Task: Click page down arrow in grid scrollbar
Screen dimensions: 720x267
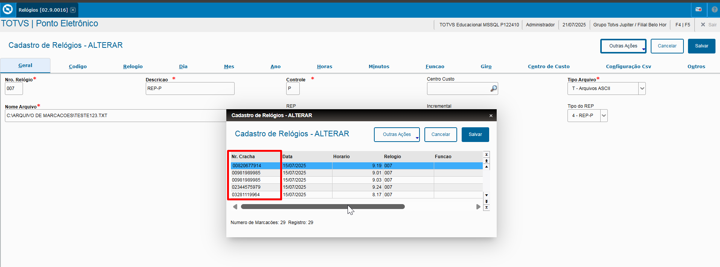Action: point(487,201)
